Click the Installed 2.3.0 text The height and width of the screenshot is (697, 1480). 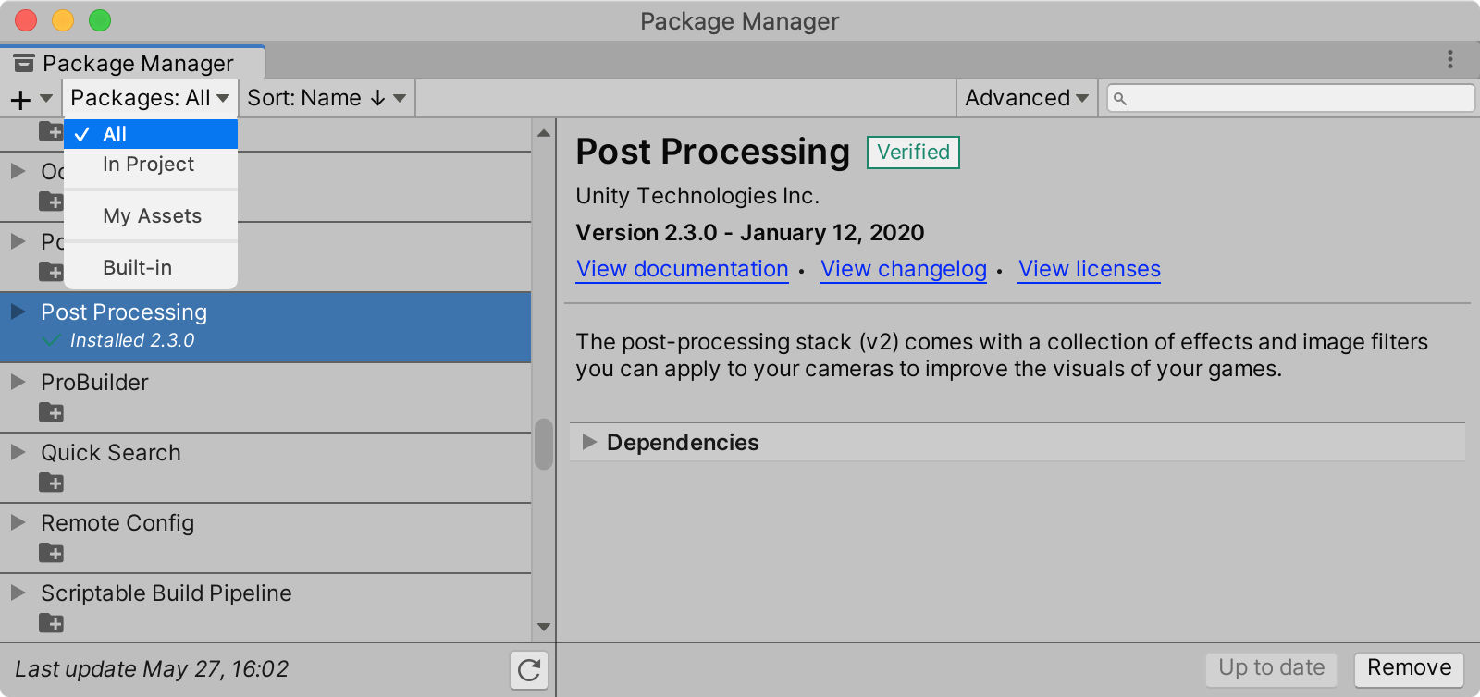[x=132, y=340]
